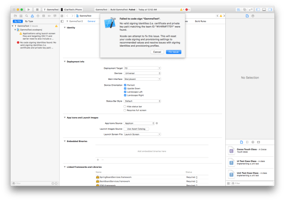Toggle the Debug area visibility

(x=264, y=10)
